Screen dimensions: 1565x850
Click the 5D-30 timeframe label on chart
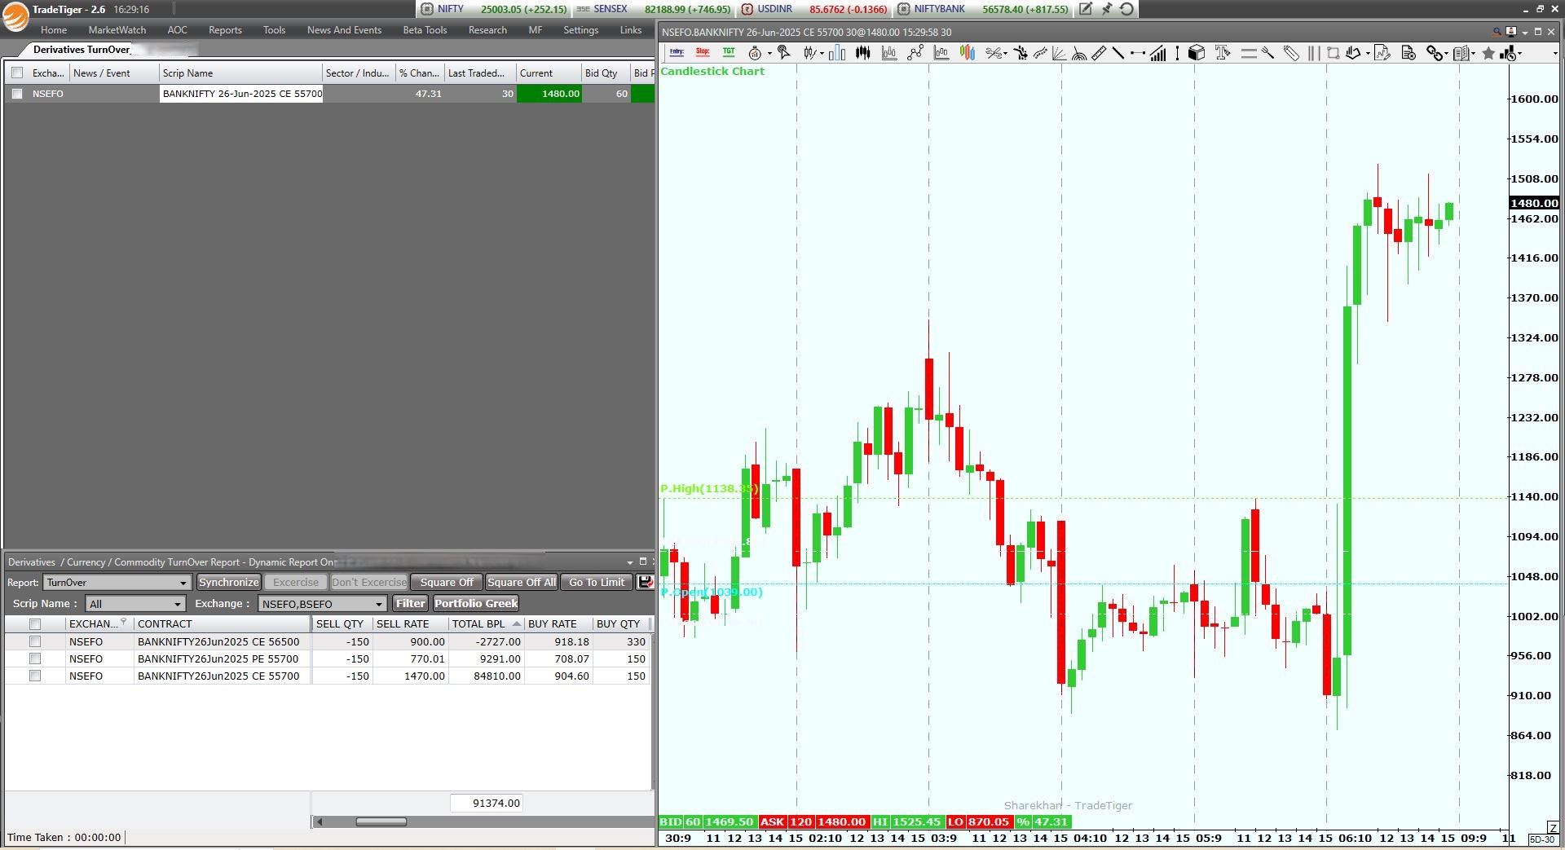1542,839
